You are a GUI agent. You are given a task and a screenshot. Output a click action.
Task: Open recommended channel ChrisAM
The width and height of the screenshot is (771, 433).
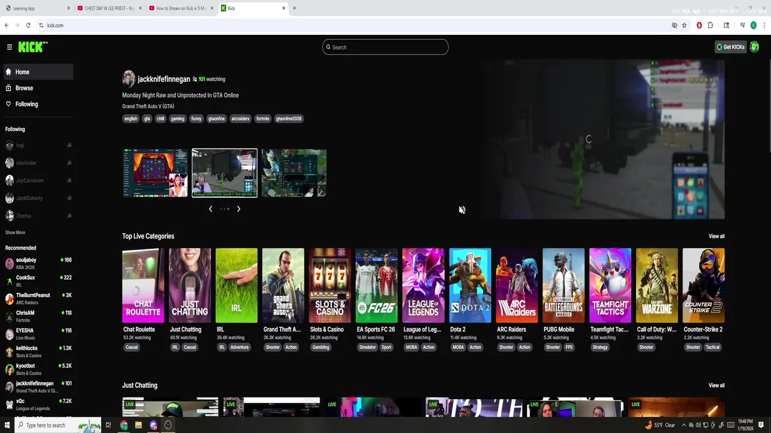tap(39, 316)
